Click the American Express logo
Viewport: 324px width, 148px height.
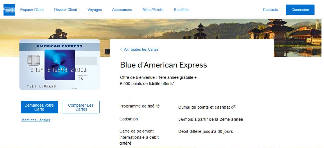point(9,10)
